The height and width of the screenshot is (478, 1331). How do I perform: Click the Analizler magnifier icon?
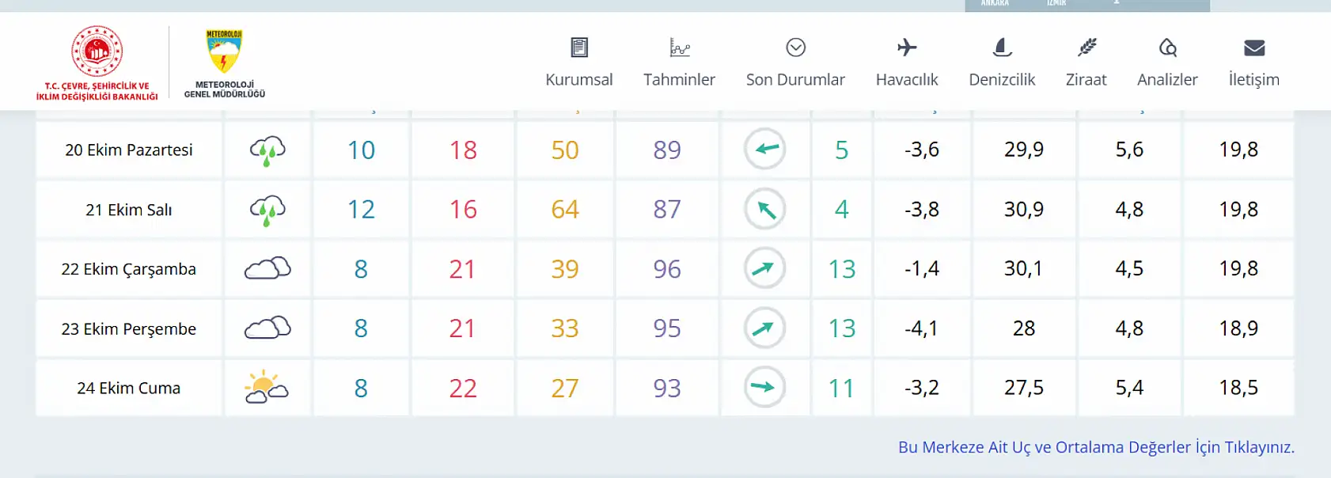1168,47
